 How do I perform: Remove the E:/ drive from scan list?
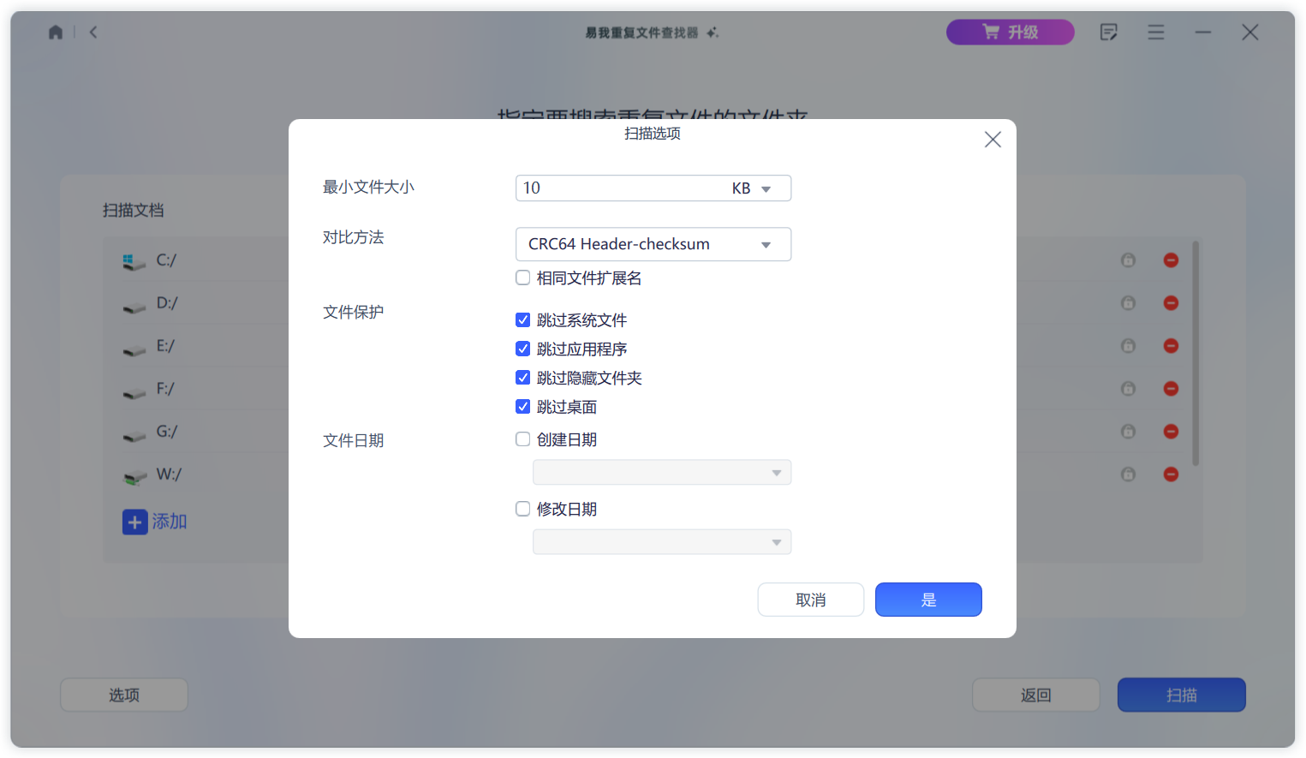click(1171, 346)
